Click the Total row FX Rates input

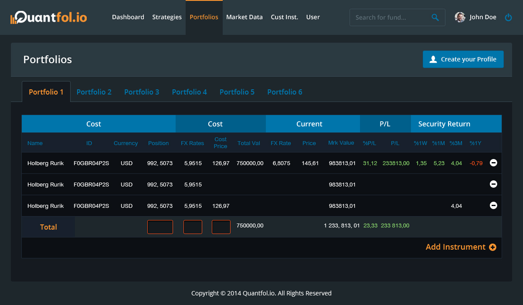(193, 227)
